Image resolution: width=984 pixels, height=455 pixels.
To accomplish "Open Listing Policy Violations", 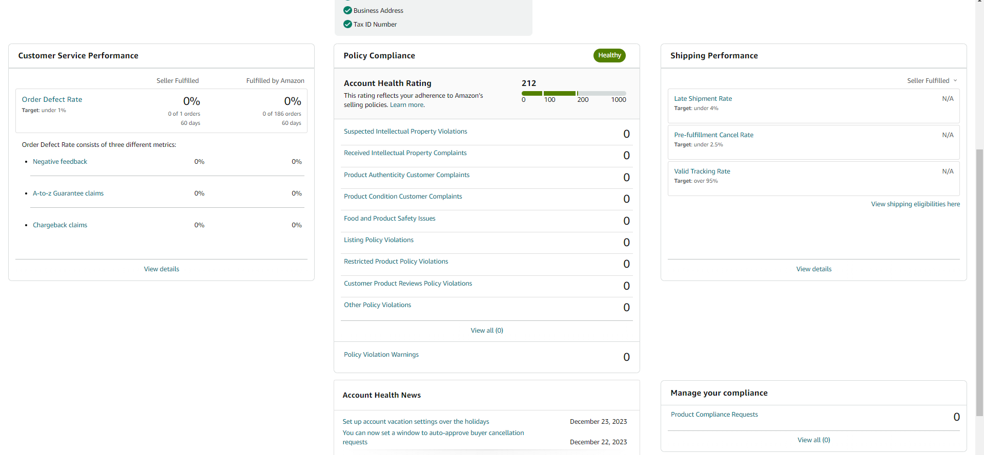I will 379,240.
